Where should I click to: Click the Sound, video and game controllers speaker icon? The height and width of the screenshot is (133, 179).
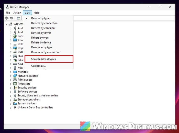[15, 96]
